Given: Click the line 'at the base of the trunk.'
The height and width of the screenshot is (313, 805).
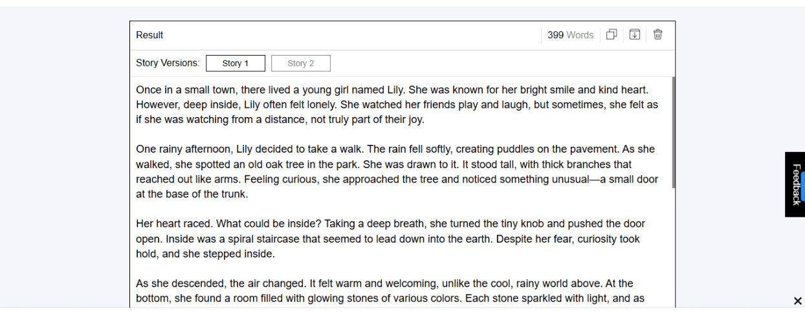Looking at the screenshot, I should click(x=192, y=194).
